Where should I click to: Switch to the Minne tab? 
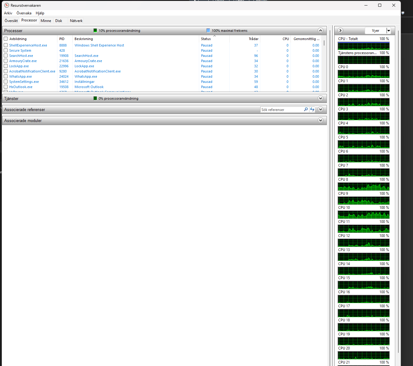coord(46,21)
